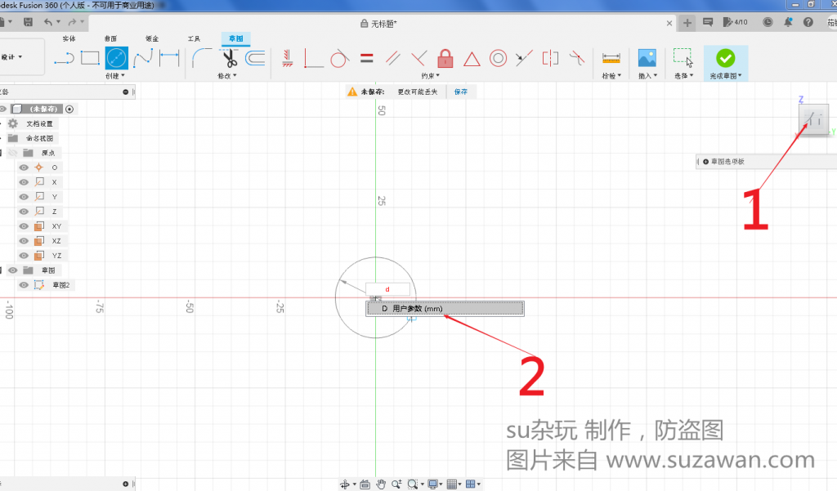
Task: Expand the 草图选项板 panel
Action: (705, 161)
